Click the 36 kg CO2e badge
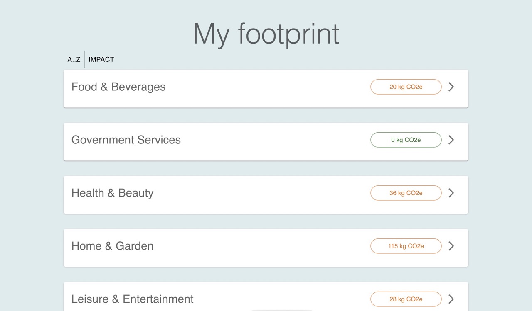The image size is (532, 311). click(406, 193)
